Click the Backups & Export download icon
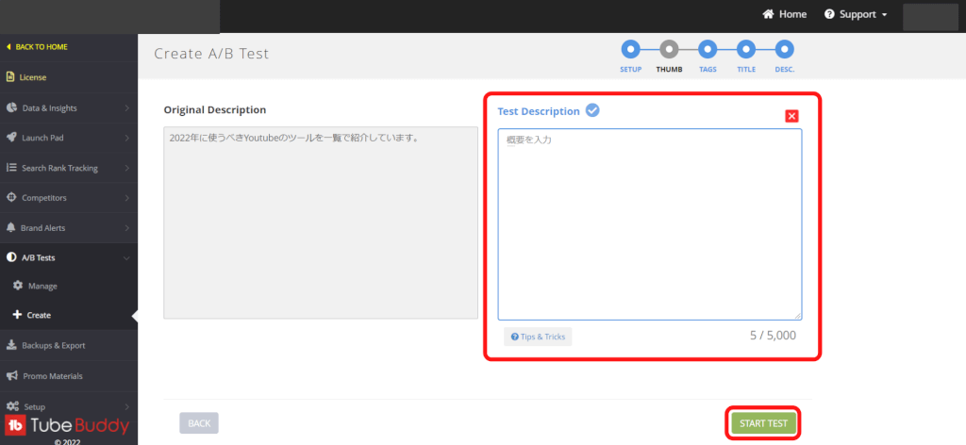Image resolution: width=966 pixels, height=445 pixels. coord(11,345)
